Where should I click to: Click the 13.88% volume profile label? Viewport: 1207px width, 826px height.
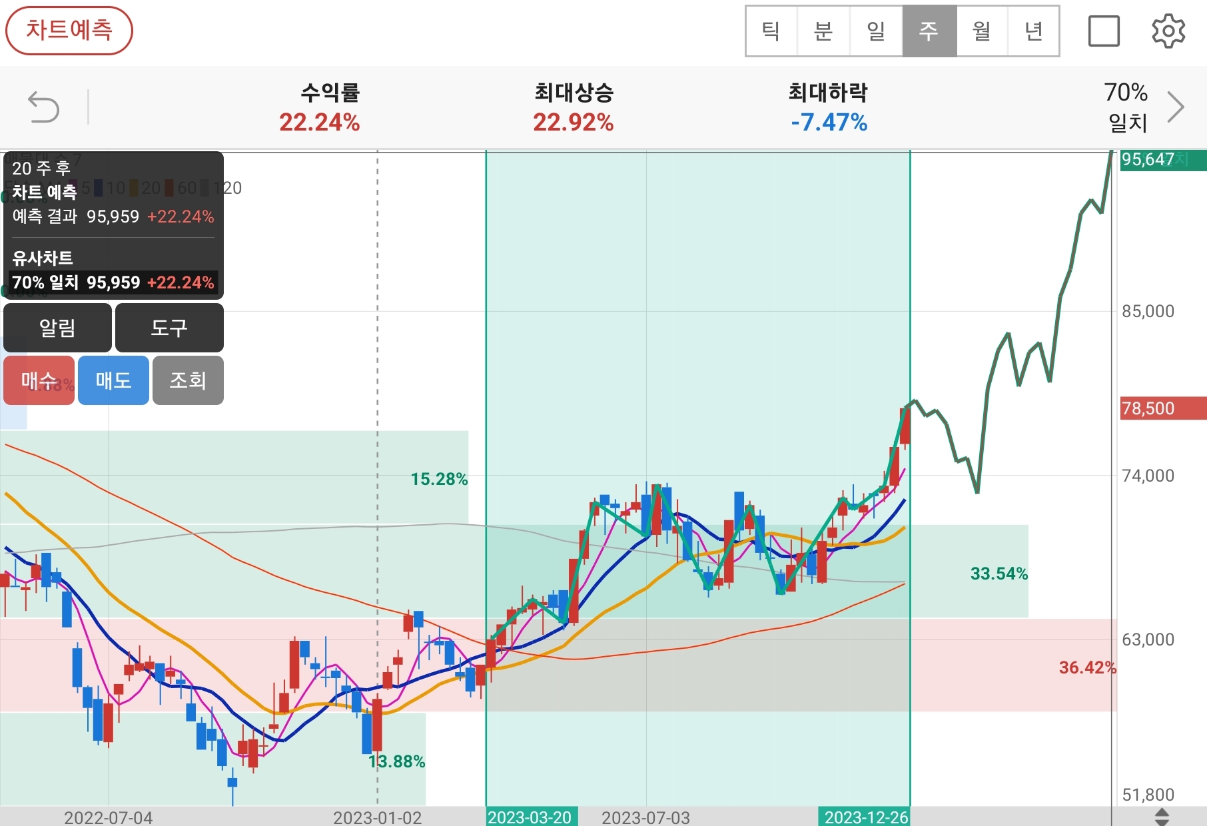(396, 761)
